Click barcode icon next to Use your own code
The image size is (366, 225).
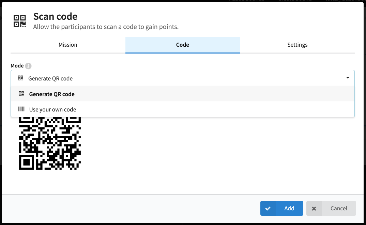[21, 109]
